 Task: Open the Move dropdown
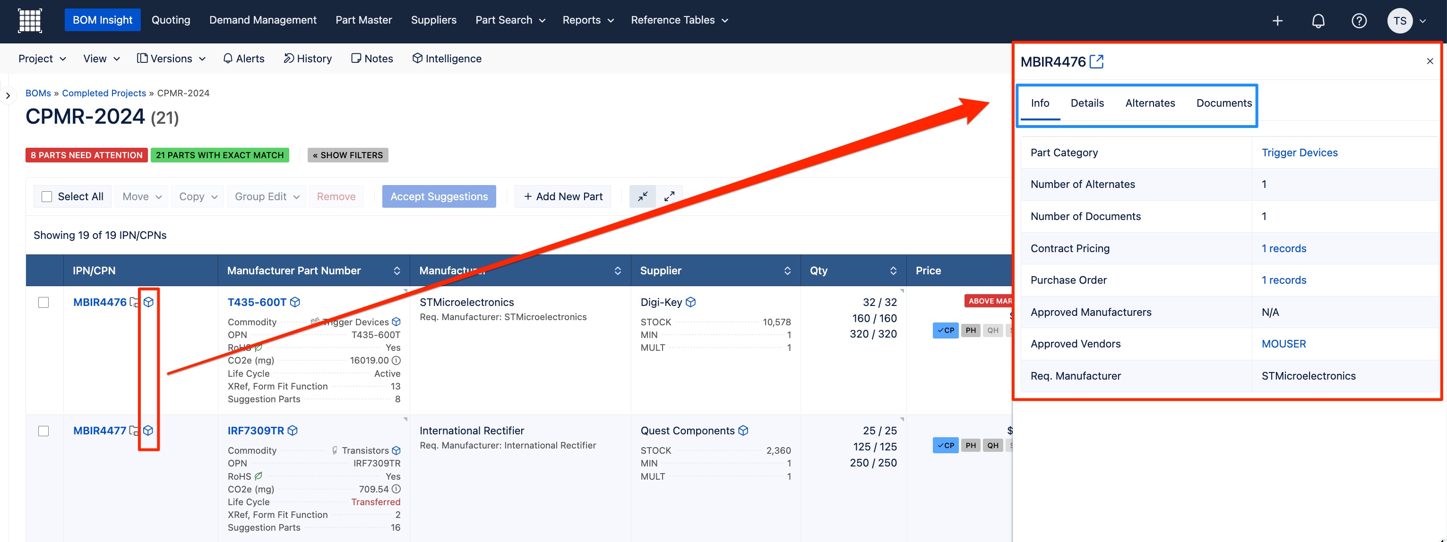(142, 196)
